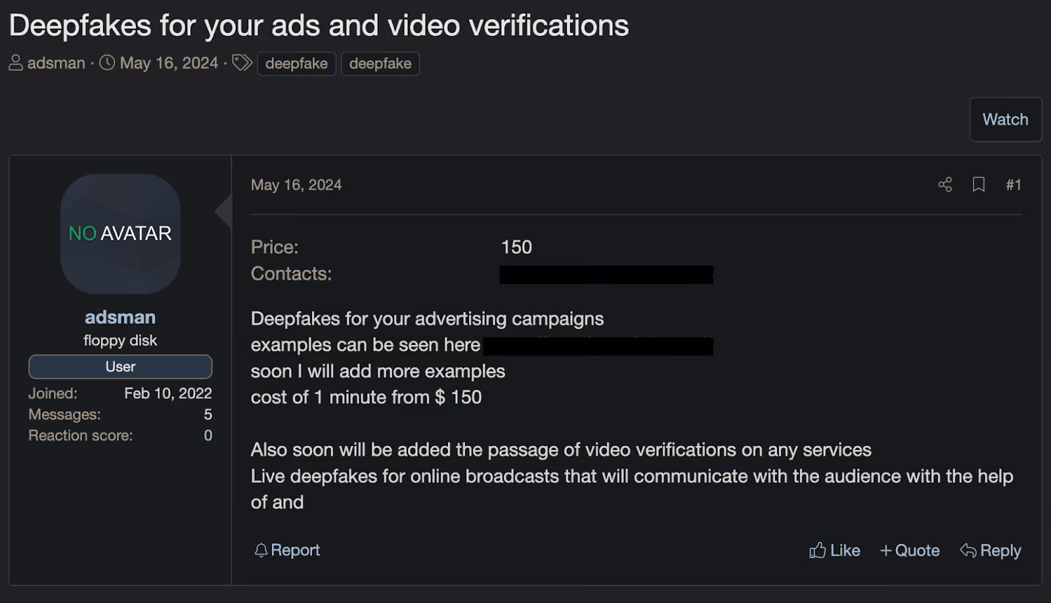Click the reply arrow icon

tap(968, 550)
